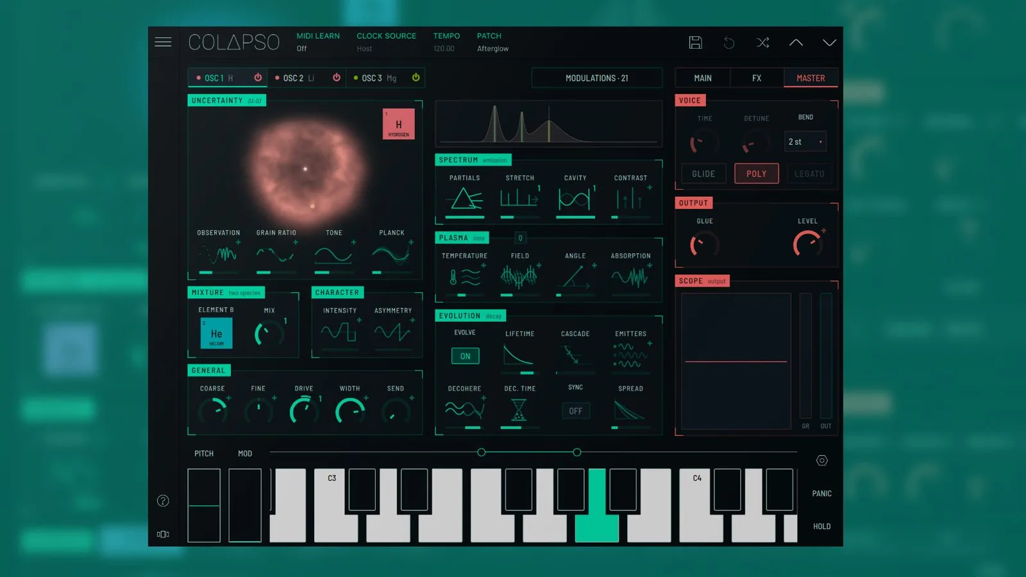Open the Clock Source selector
The width and height of the screenshot is (1026, 577).
pos(386,42)
